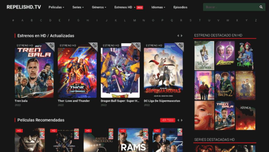Click the REPELISHD.TV site logo
This screenshot has height=152, width=269.
coord(24,7)
